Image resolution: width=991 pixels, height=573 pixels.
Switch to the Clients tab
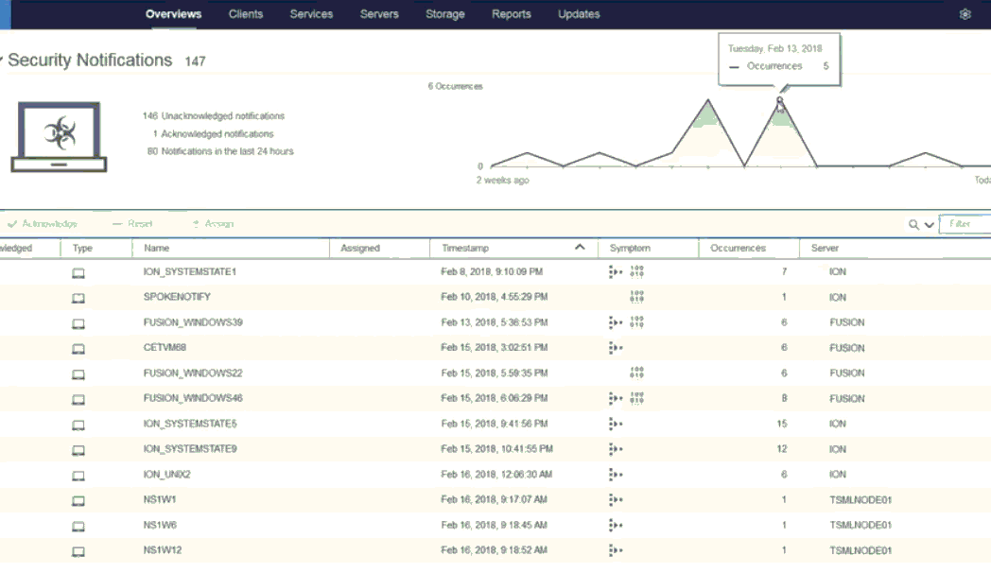pos(246,14)
